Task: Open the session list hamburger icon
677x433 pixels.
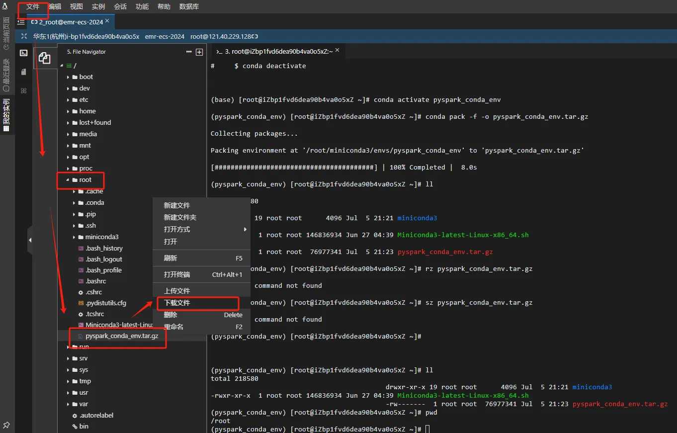Action: pos(21,22)
